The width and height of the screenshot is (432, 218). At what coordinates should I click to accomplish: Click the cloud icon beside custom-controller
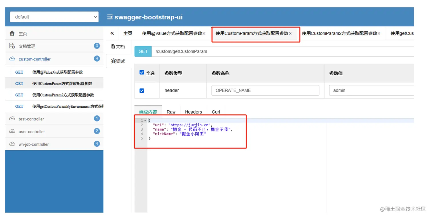12,59
